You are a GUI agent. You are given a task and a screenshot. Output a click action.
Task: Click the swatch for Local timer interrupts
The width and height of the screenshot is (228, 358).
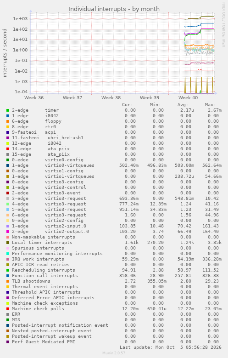point(8,243)
